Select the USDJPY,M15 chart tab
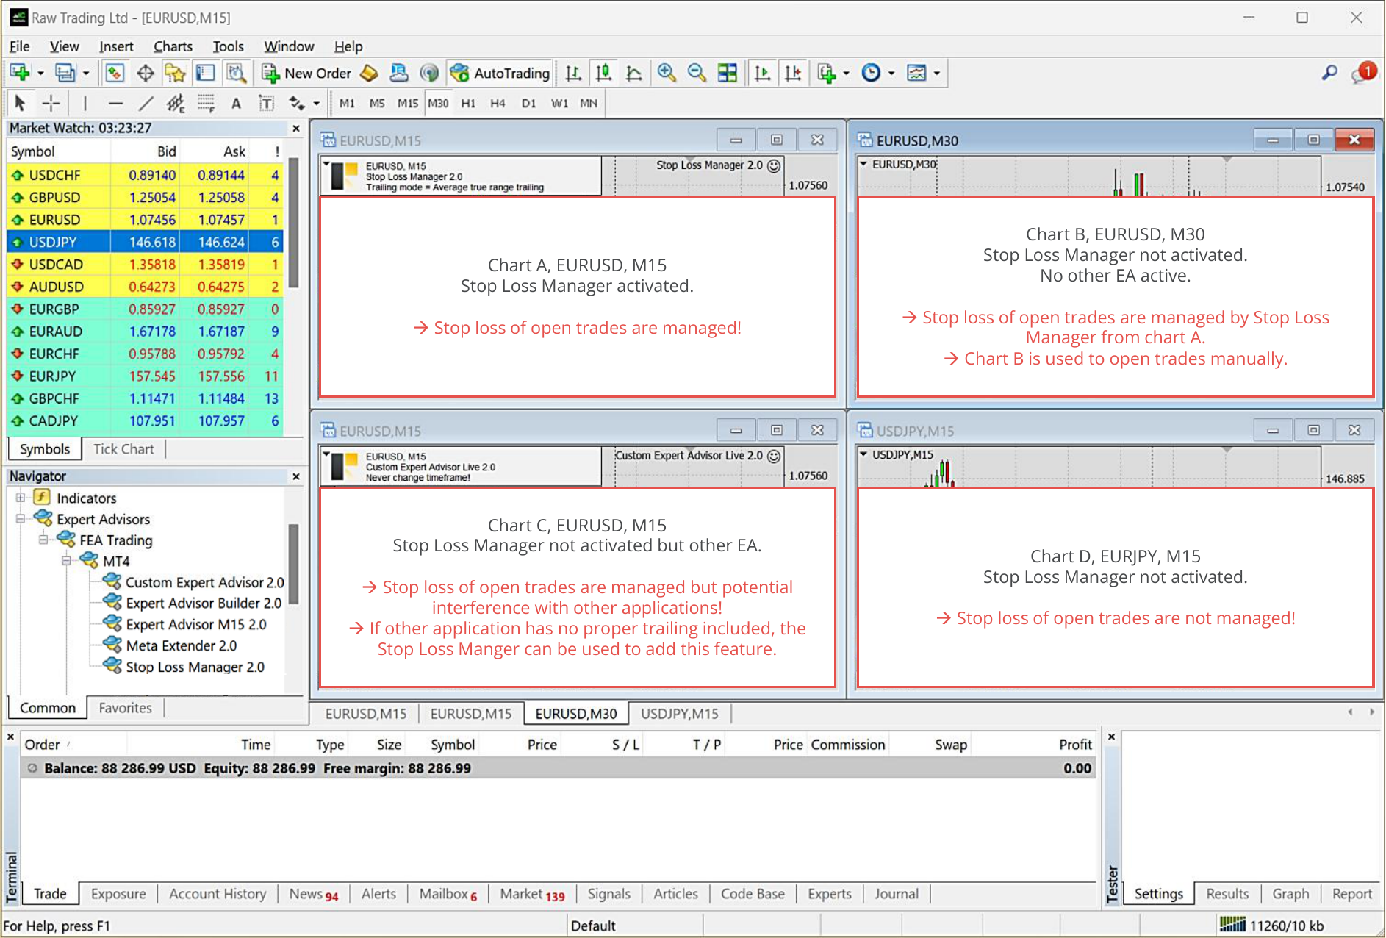Screen dimensions: 1386x938 [x=680, y=714]
